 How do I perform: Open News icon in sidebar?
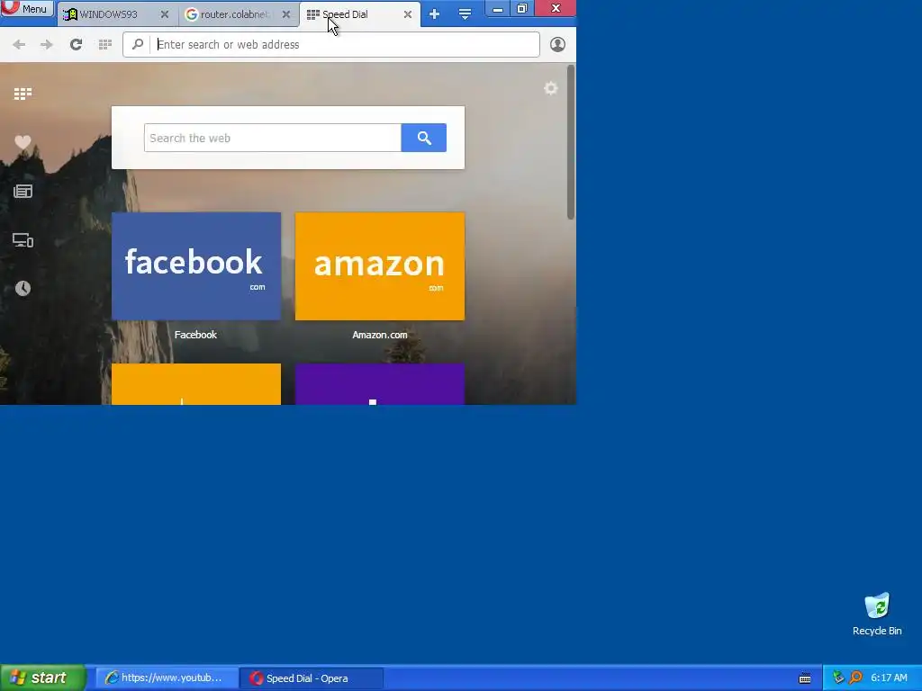click(x=23, y=191)
